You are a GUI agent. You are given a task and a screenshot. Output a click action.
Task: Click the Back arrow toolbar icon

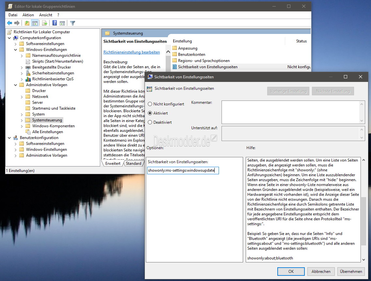tap(9, 23)
